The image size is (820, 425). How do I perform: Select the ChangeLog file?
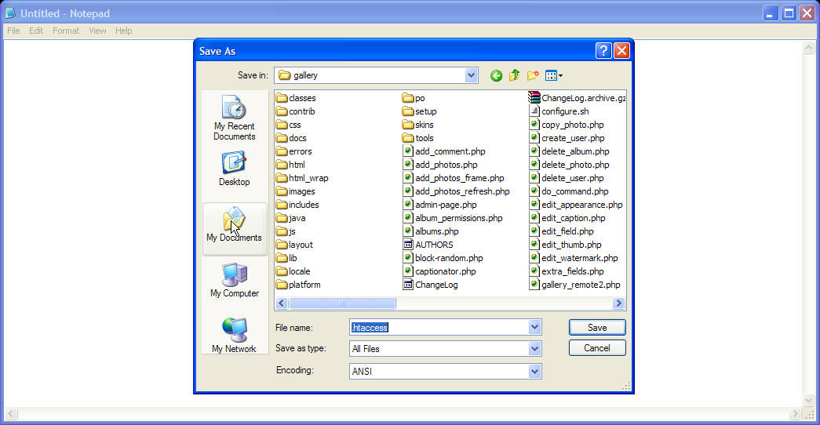point(430,285)
